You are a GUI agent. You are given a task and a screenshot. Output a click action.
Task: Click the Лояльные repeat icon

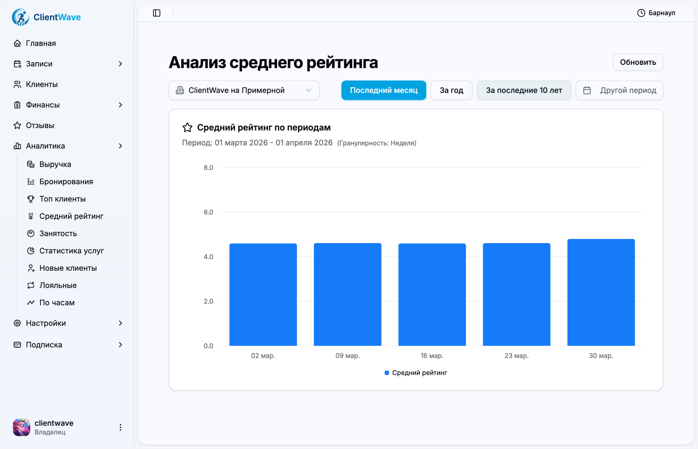click(31, 286)
